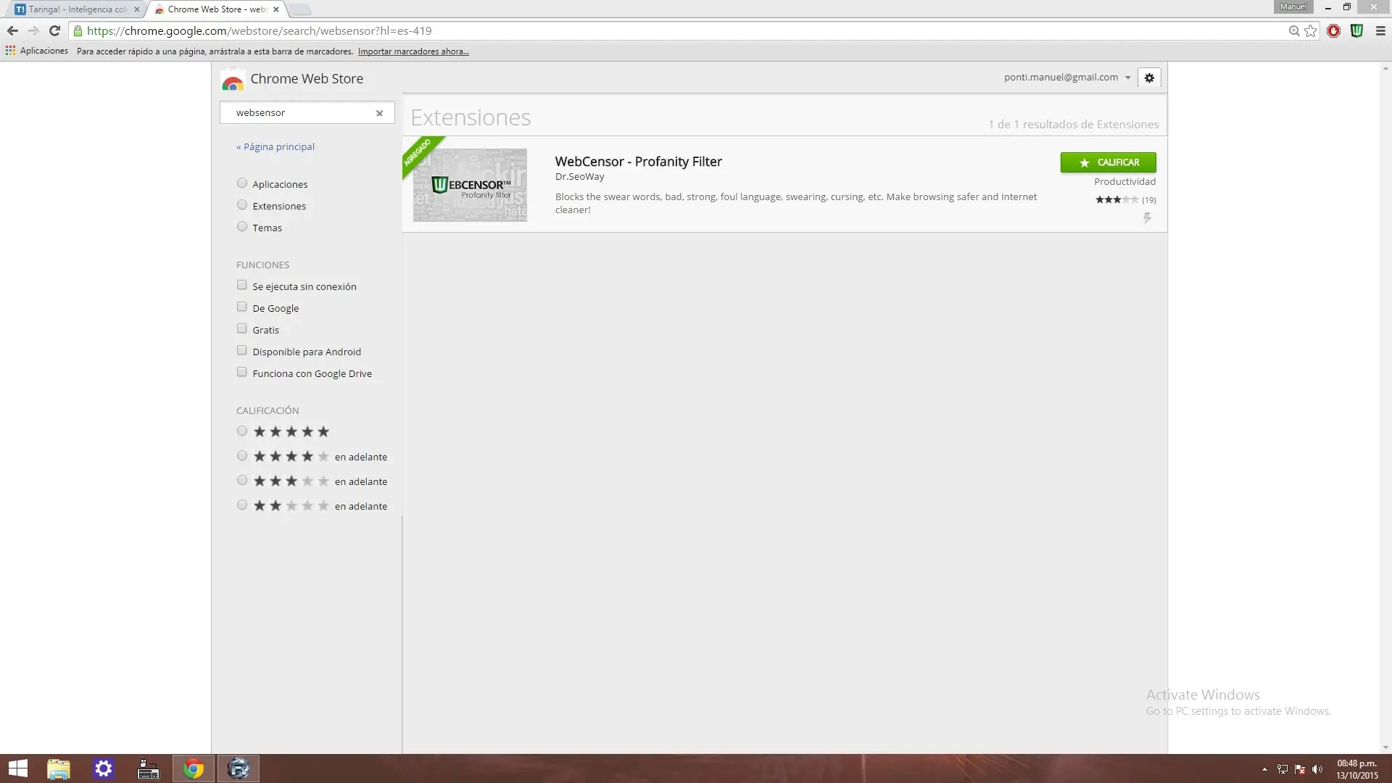
Task: Open the green WebCensor extension icon
Action: pos(1356,30)
